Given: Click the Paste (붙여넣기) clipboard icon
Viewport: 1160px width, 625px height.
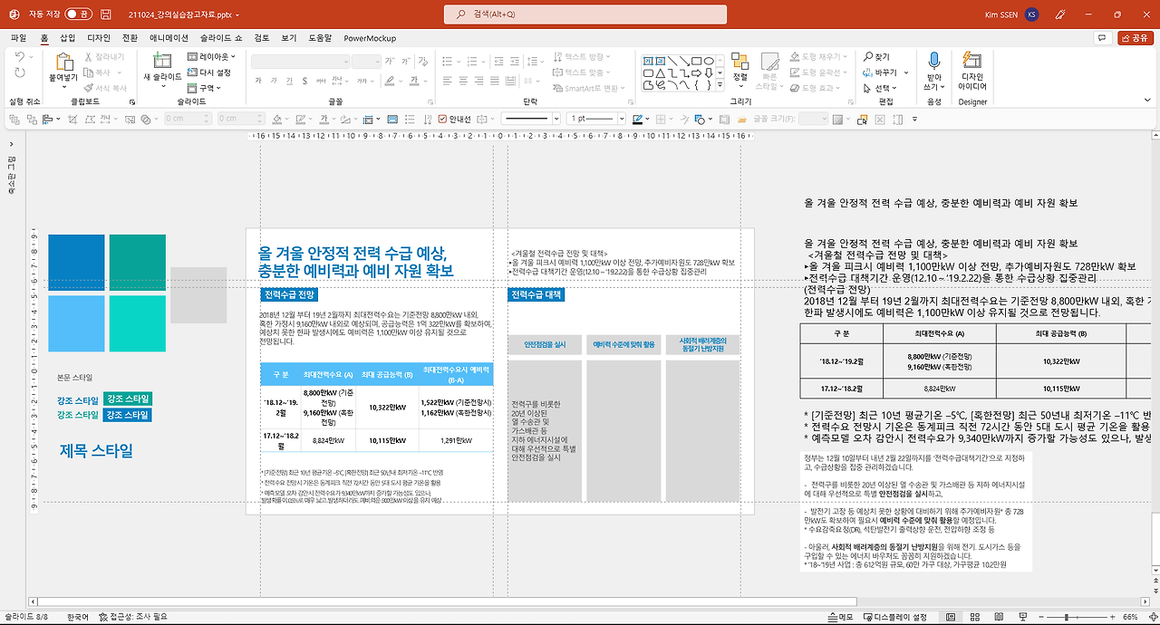Looking at the screenshot, I should [64, 62].
